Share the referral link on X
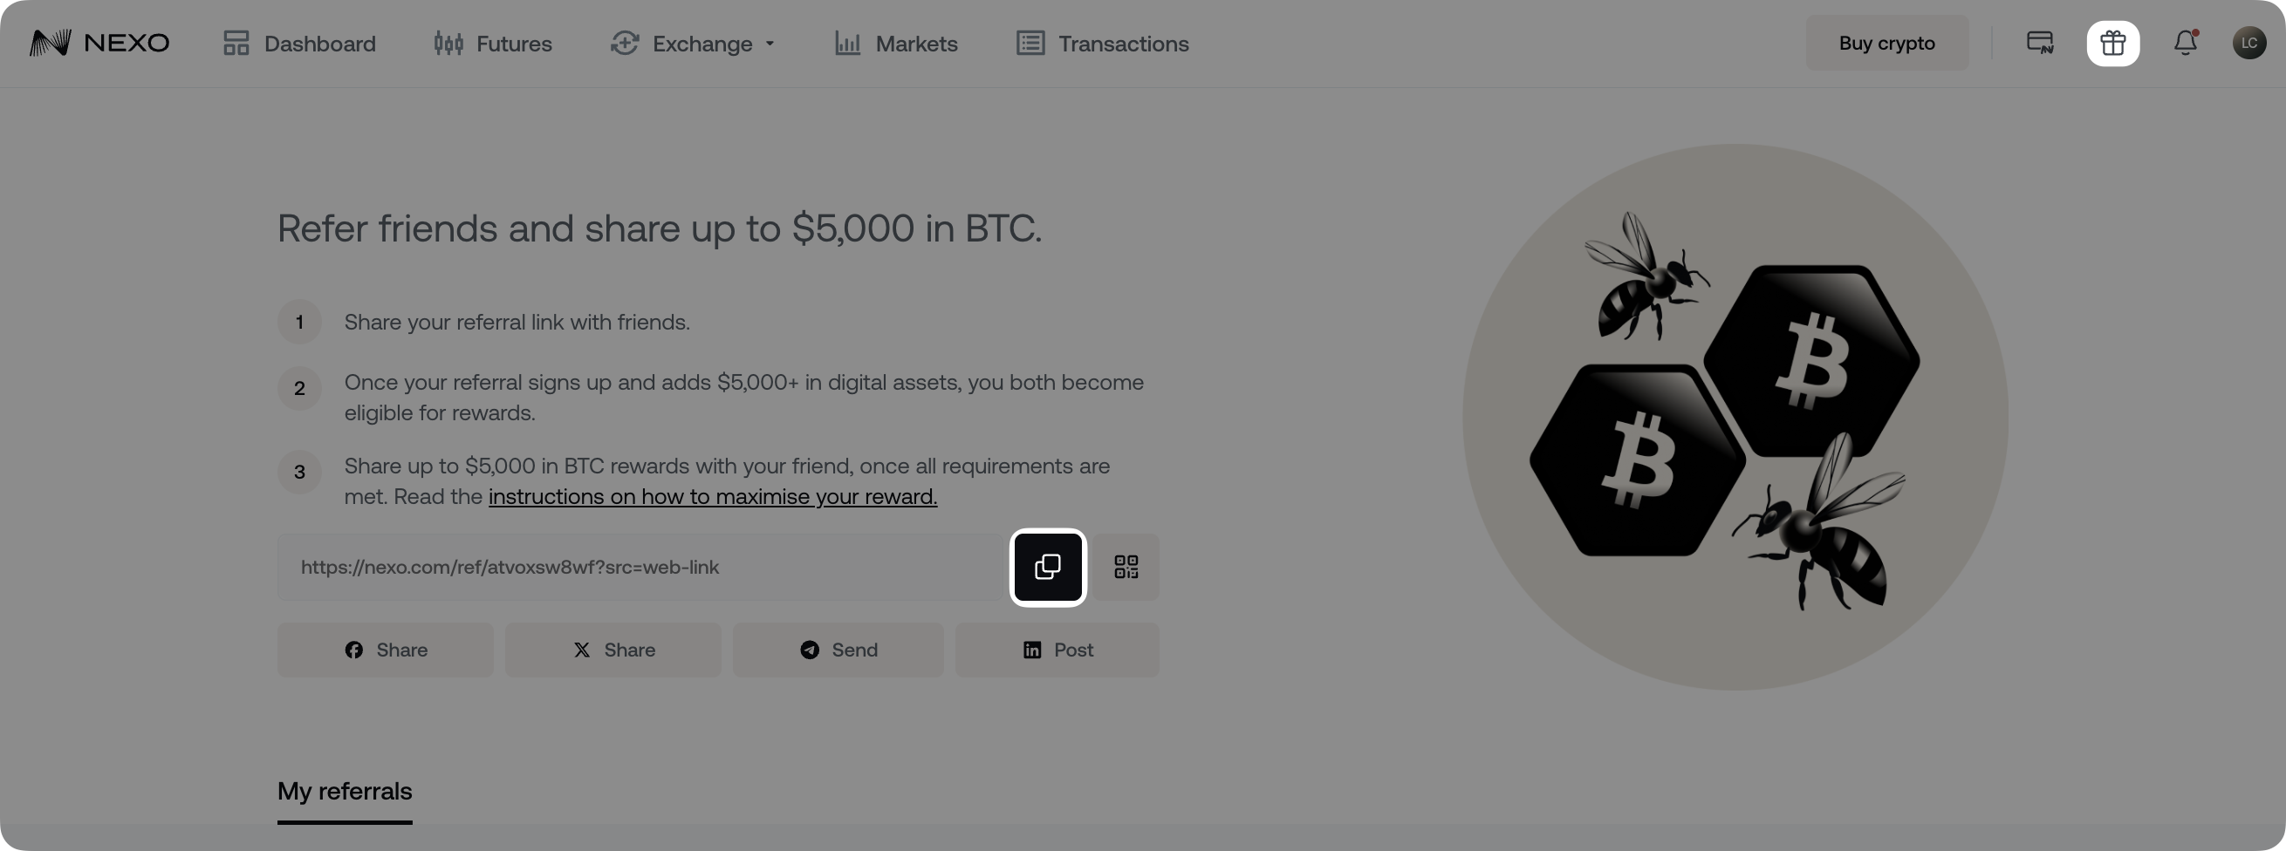This screenshot has height=851, width=2286. click(613, 650)
